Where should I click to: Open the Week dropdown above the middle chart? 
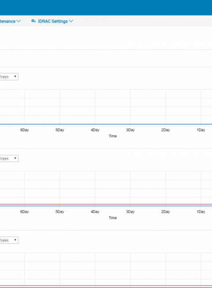9,159
